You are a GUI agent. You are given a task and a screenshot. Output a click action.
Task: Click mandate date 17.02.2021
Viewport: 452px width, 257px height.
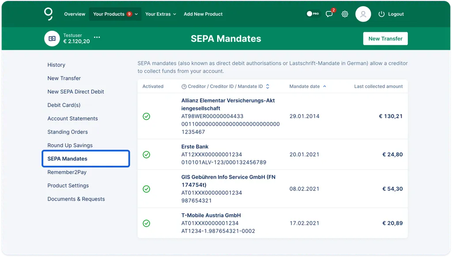point(305,223)
